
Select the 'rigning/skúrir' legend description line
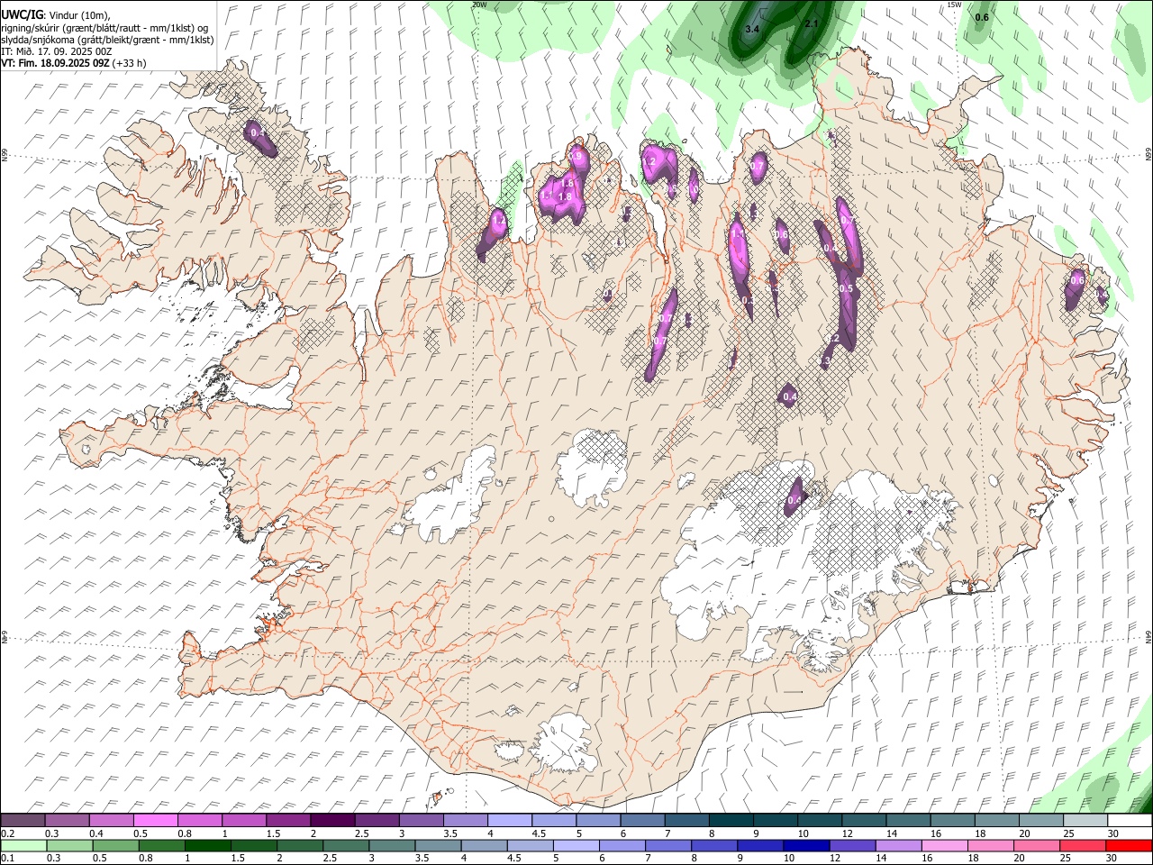(104, 28)
